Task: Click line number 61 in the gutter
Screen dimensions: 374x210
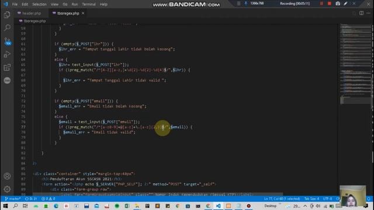Action: tap(23, 44)
